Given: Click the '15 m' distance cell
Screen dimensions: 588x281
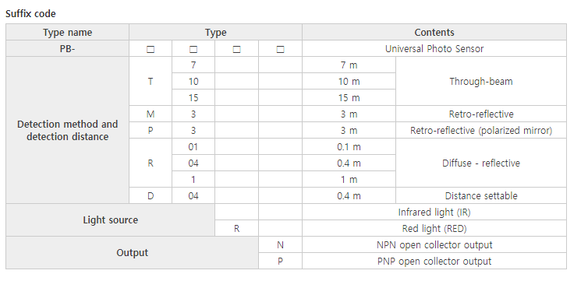Looking at the screenshot, I should coord(349,97).
